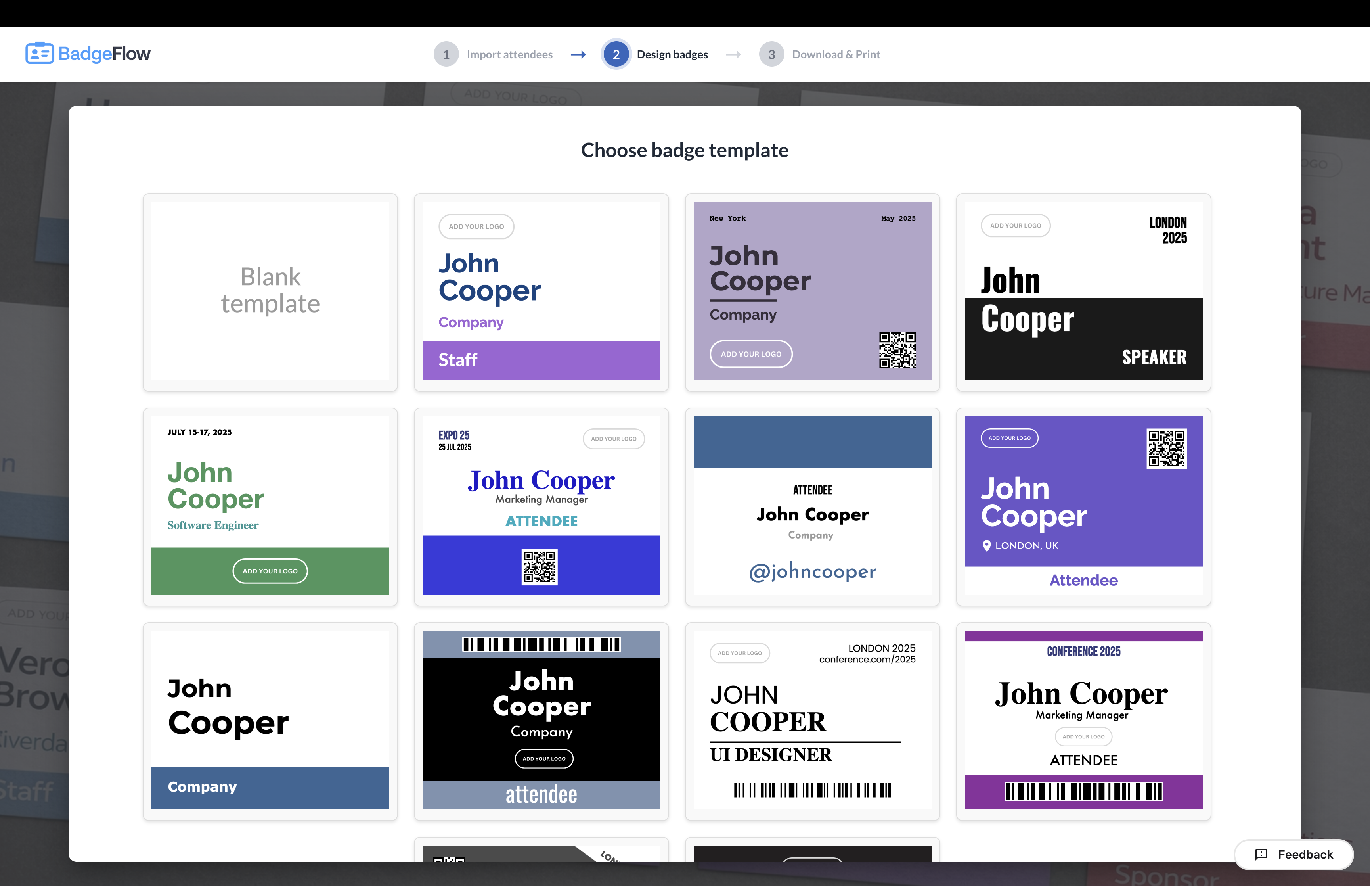This screenshot has height=886, width=1370.
Task: Pick the @johncooper attendee template
Action: [812, 506]
